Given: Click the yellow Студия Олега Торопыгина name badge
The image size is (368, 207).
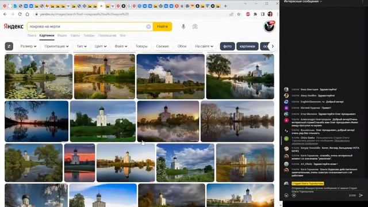Looking at the screenshot, I should 308,183.
